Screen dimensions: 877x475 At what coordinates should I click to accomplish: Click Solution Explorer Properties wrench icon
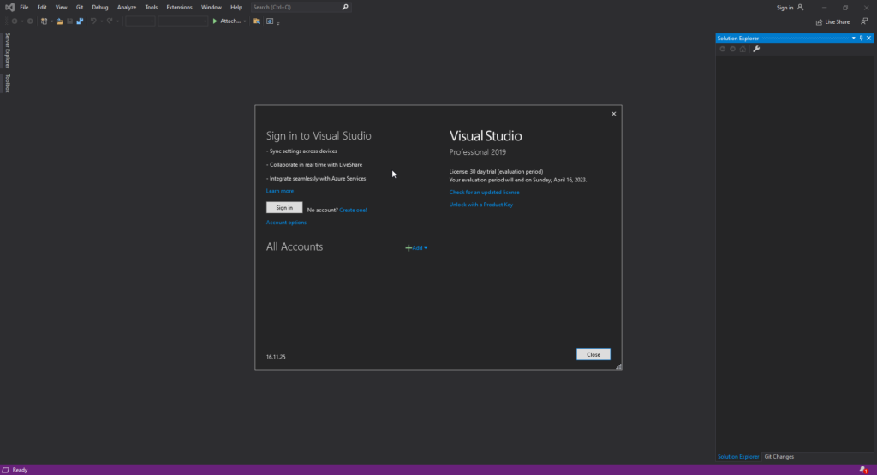click(756, 49)
